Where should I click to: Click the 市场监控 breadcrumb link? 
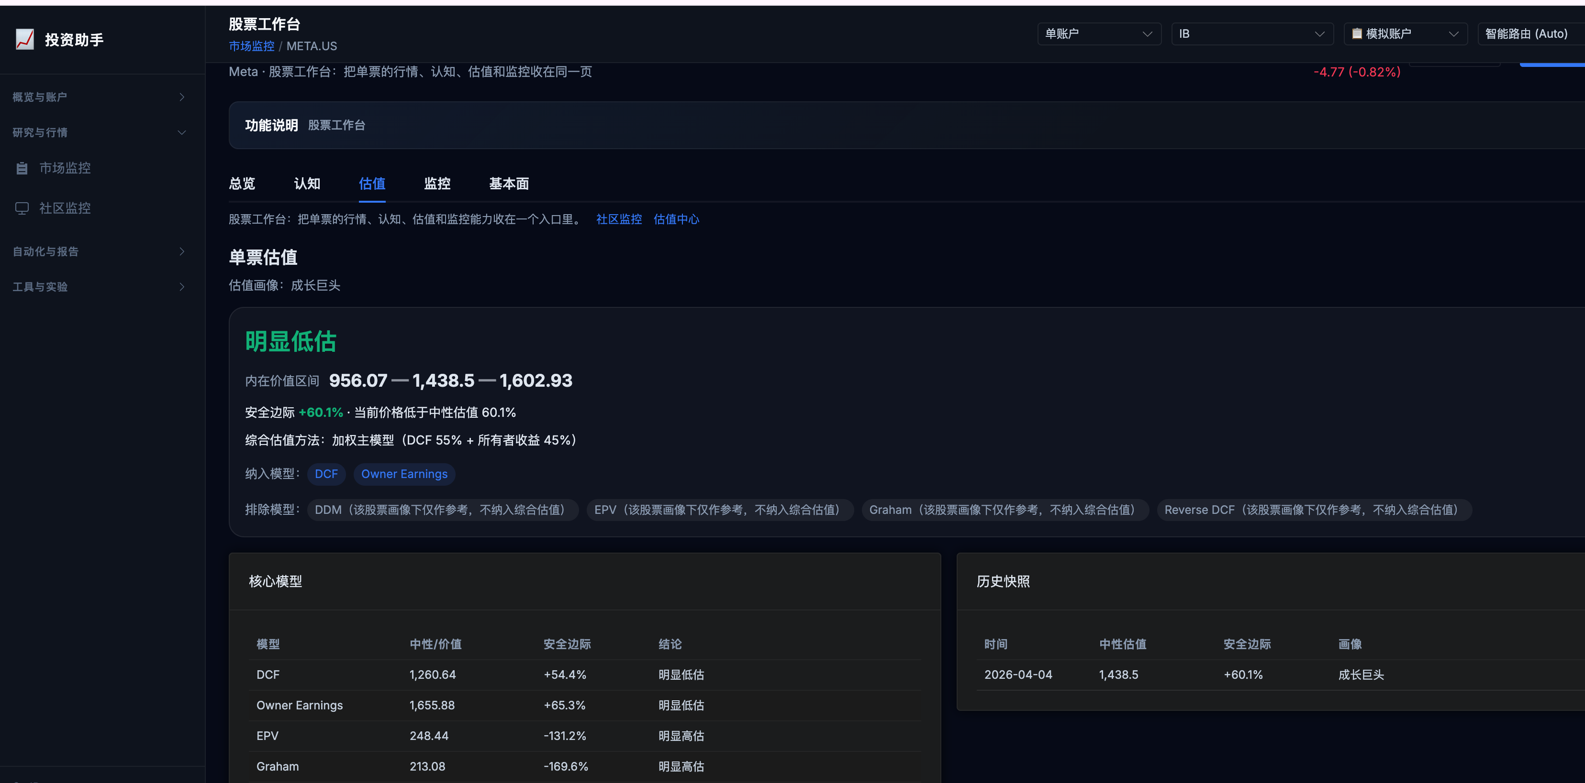(251, 46)
